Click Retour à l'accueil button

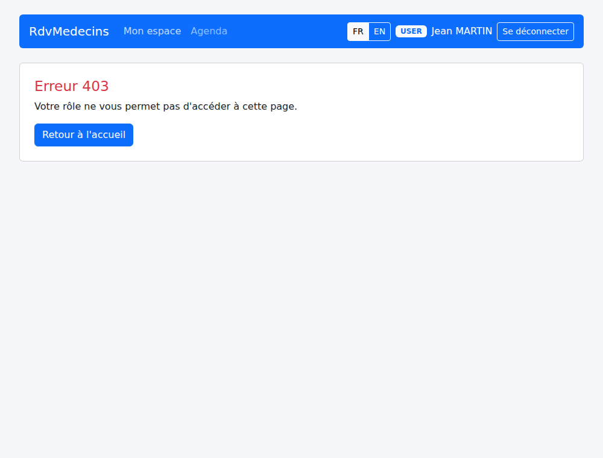pyautogui.click(x=84, y=135)
